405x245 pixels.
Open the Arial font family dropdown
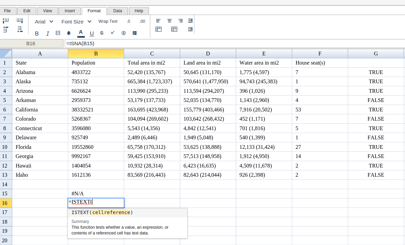pos(44,21)
